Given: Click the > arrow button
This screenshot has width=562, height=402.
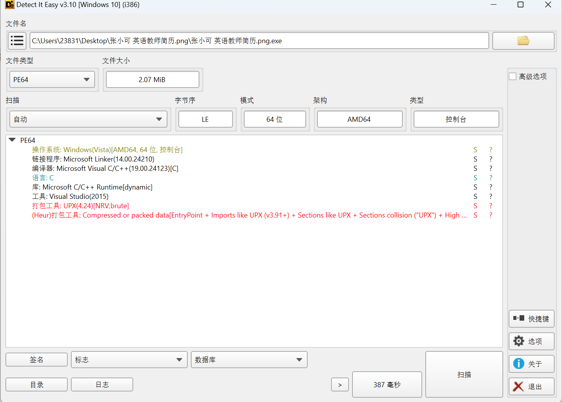Looking at the screenshot, I should coord(340,384).
